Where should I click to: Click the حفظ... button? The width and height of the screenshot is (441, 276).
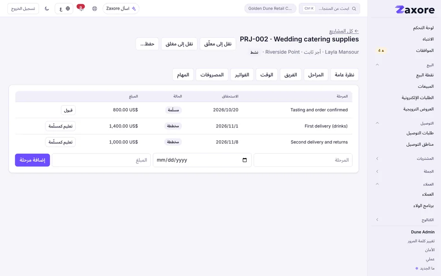[147, 44]
